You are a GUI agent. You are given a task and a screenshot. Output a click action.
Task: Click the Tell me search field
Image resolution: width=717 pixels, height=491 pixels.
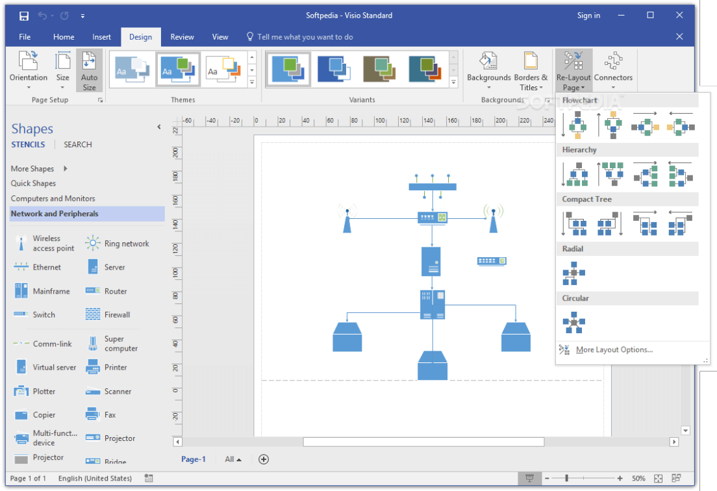point(305,37)
